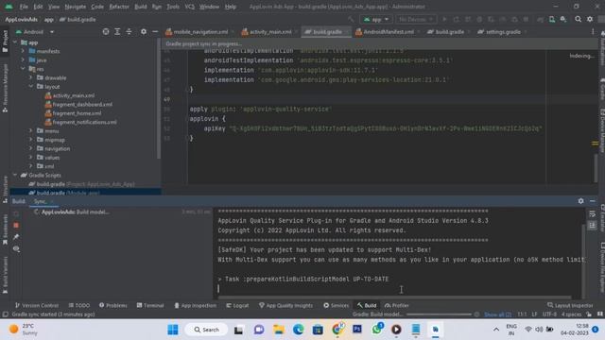Open the Problems tool window

(113, 305)
